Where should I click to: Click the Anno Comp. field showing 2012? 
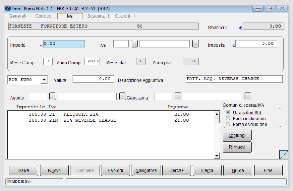[x=92, y=61]
